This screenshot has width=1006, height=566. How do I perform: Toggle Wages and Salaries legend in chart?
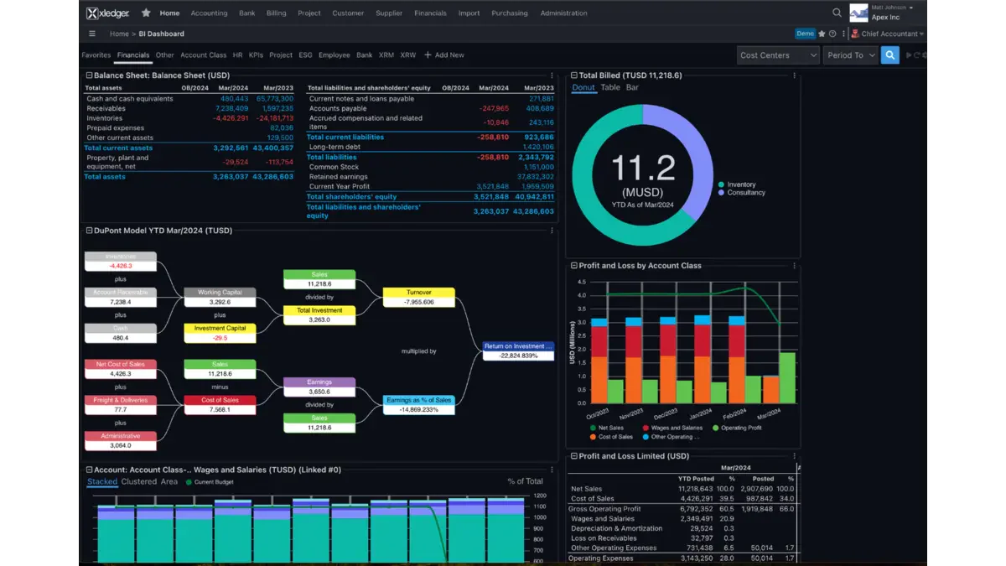pyautogui.click(x=672, y=428)
